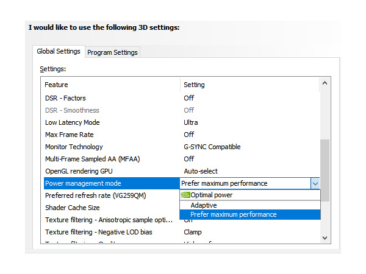Image resolution: width=366 pixels, height=274 pixels.
Task: Click the Shader Cache Size row
Action: (73, 208)
